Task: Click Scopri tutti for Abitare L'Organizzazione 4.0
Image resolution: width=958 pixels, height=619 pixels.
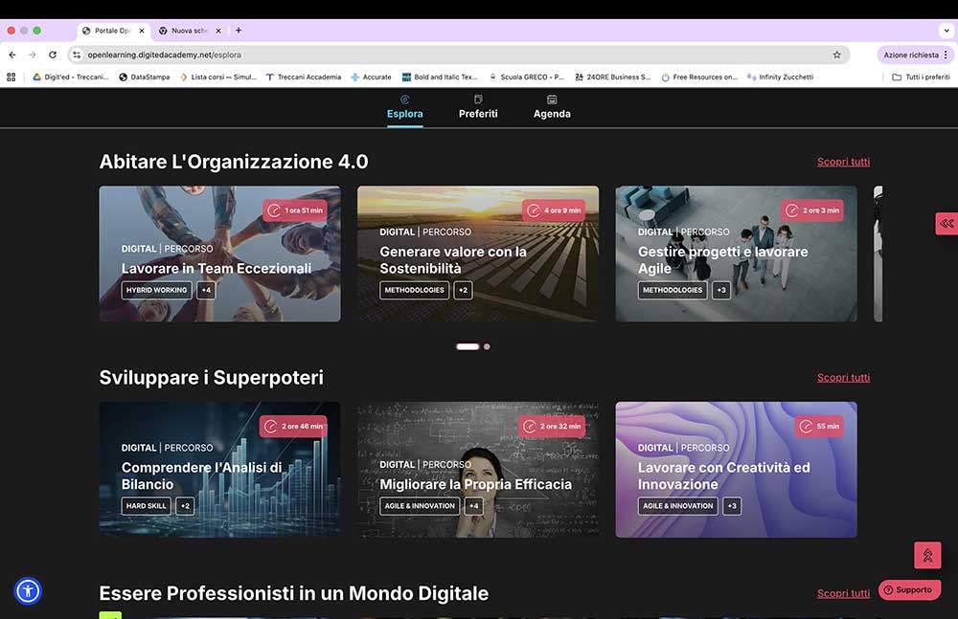Action: [x=843, y=162]
